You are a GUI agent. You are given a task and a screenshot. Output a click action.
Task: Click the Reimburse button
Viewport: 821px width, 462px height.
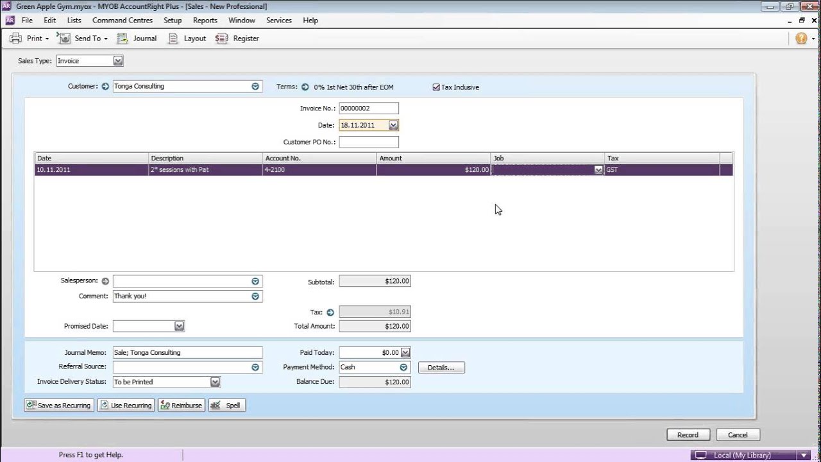tap(182, 406)
